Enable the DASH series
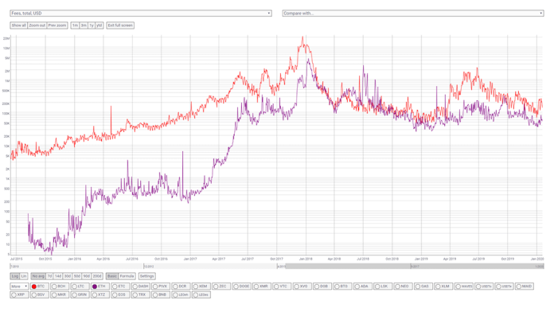Viewport: 554px width, 312px height. (140, 287)
